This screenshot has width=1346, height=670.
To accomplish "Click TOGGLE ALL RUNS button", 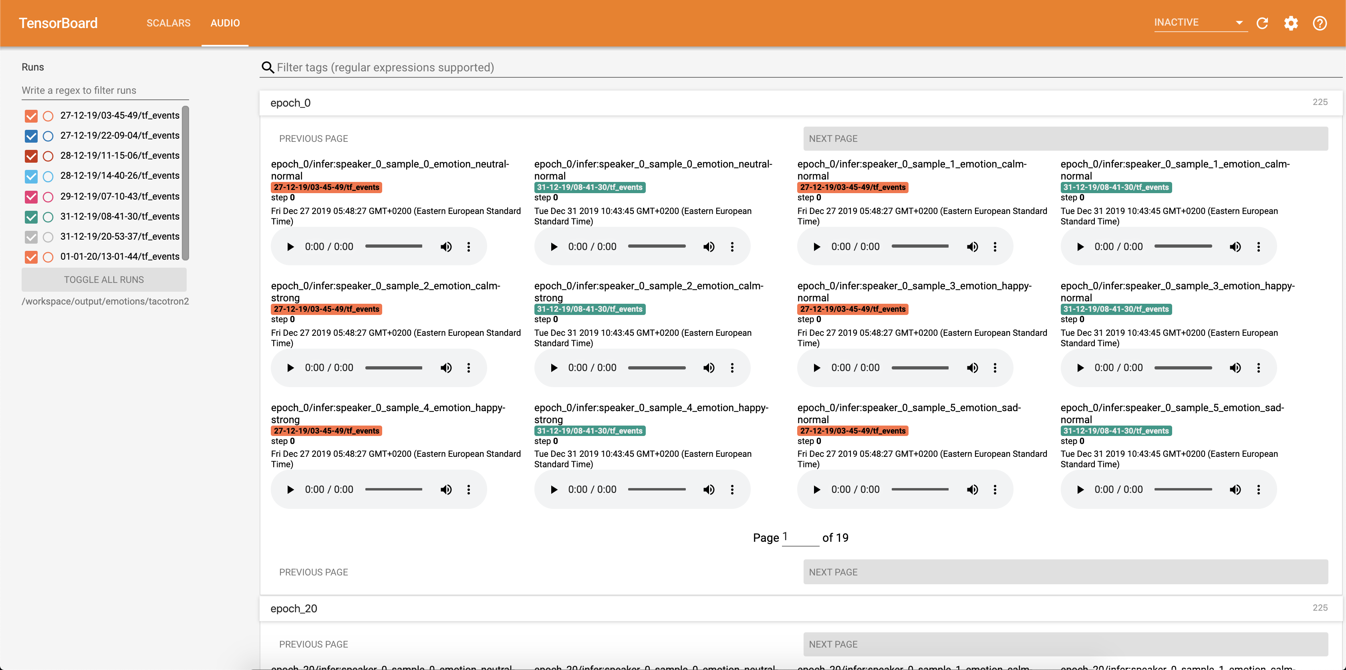I will [104, 280].
